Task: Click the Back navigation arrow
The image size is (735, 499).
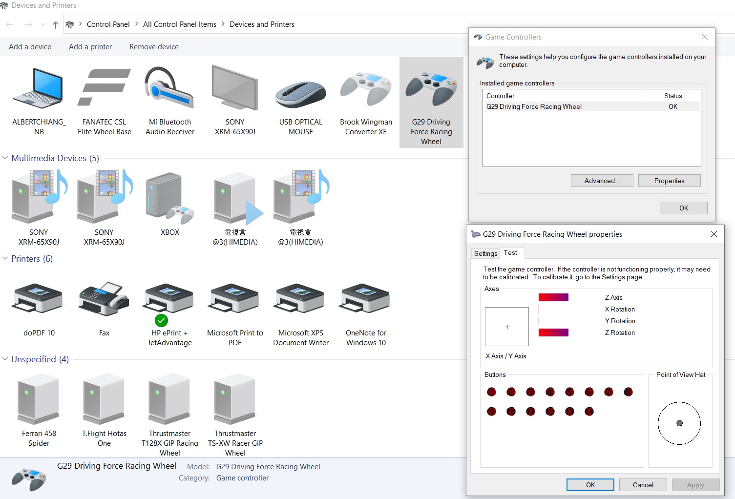Action: click(10, 24)
